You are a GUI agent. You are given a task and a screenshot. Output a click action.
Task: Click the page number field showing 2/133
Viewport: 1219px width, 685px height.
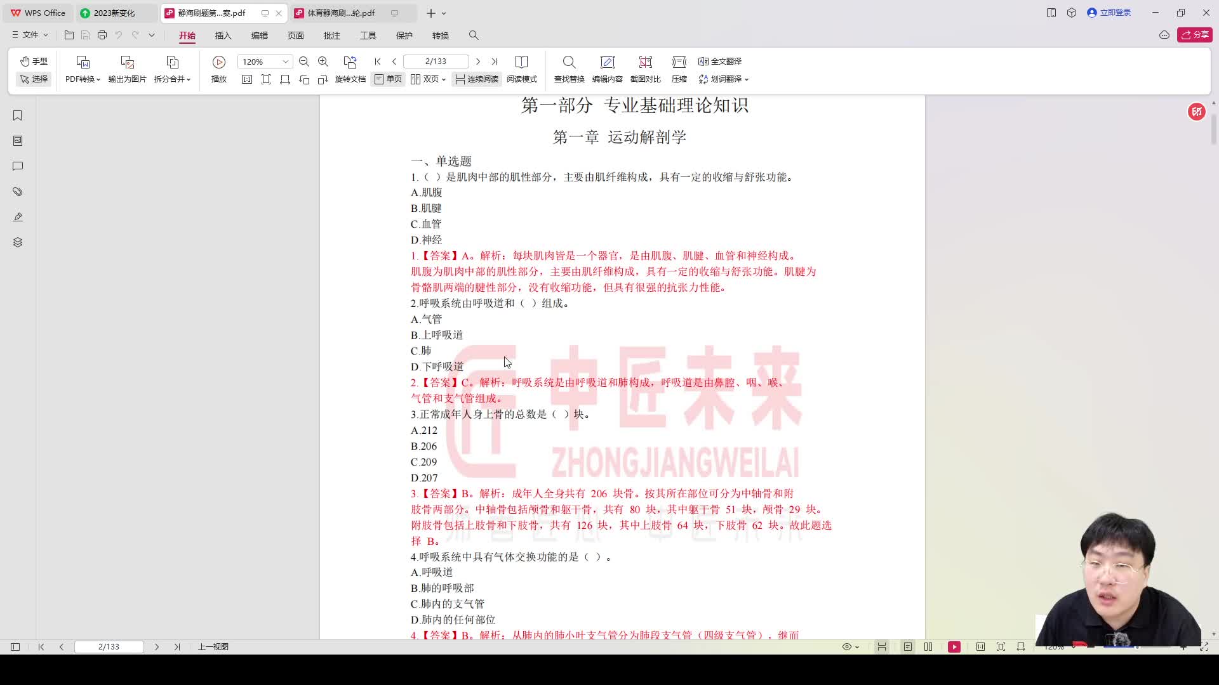(436, 61)
